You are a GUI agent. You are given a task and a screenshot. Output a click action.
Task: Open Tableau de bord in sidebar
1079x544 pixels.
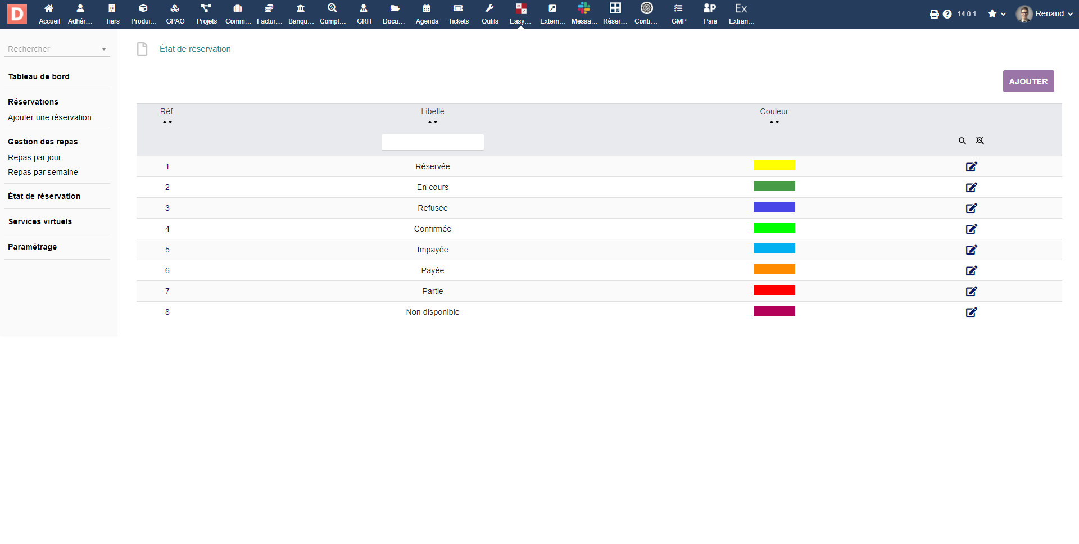click(39, 76)
